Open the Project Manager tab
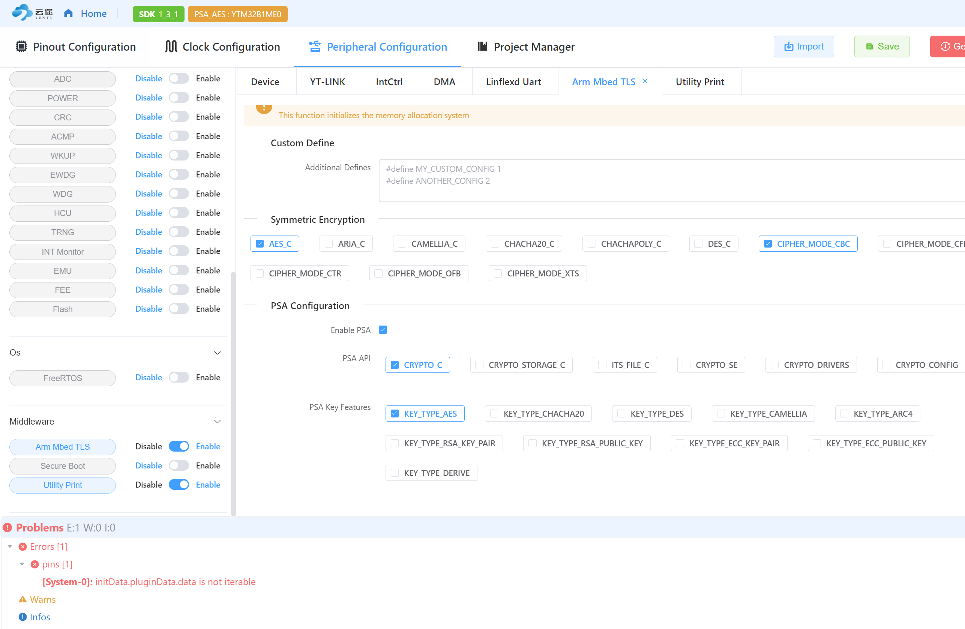Screen dimensions: 965x629 click(525, 47)
